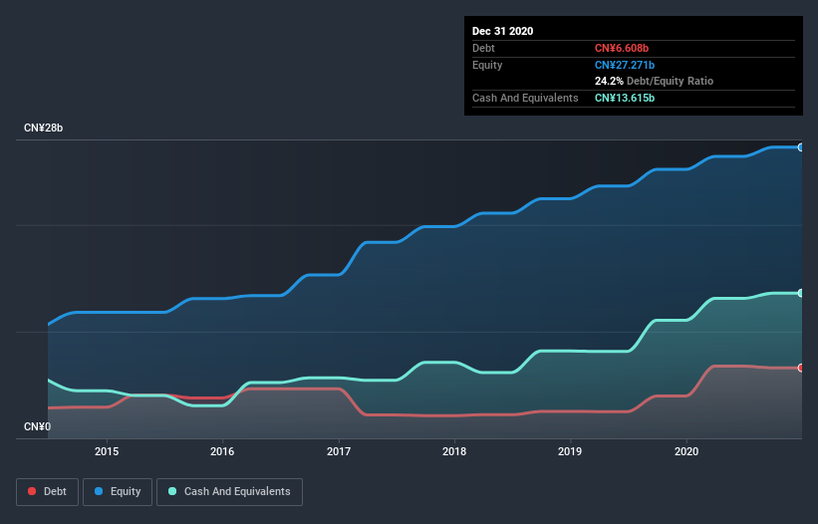The width and height of the screenshot is (818, 524).
Task: Click the Equity label in tooltip
Action: click(487, 65)
